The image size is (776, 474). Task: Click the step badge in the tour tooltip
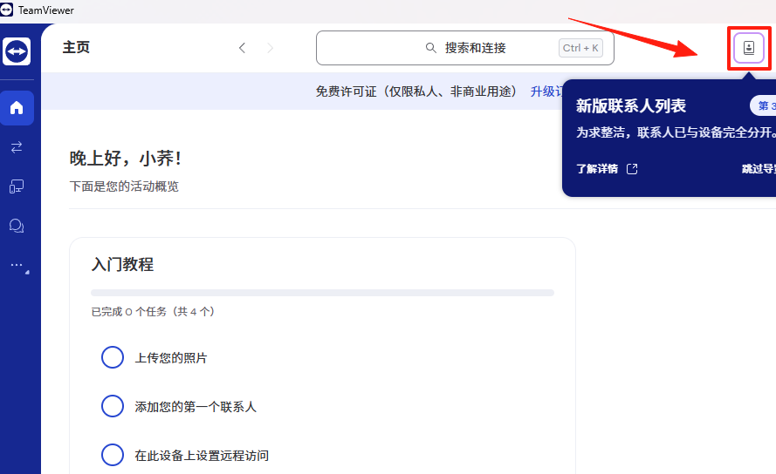[763, 105]
